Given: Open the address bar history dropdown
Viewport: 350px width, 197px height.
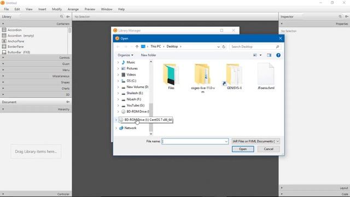Looking at the screenshot, I should click(x=218, y=47).
